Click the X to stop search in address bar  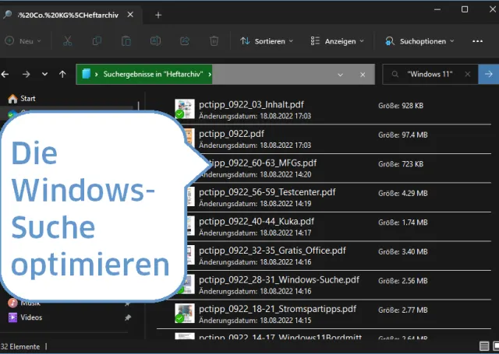click(363, 75)
